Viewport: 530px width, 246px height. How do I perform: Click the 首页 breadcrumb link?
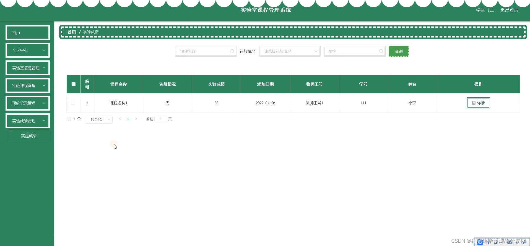(x=72, y=32)
